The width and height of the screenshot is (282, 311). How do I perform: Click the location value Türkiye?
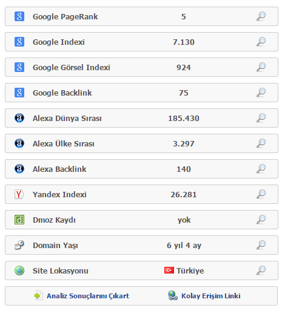click(190, 270)
